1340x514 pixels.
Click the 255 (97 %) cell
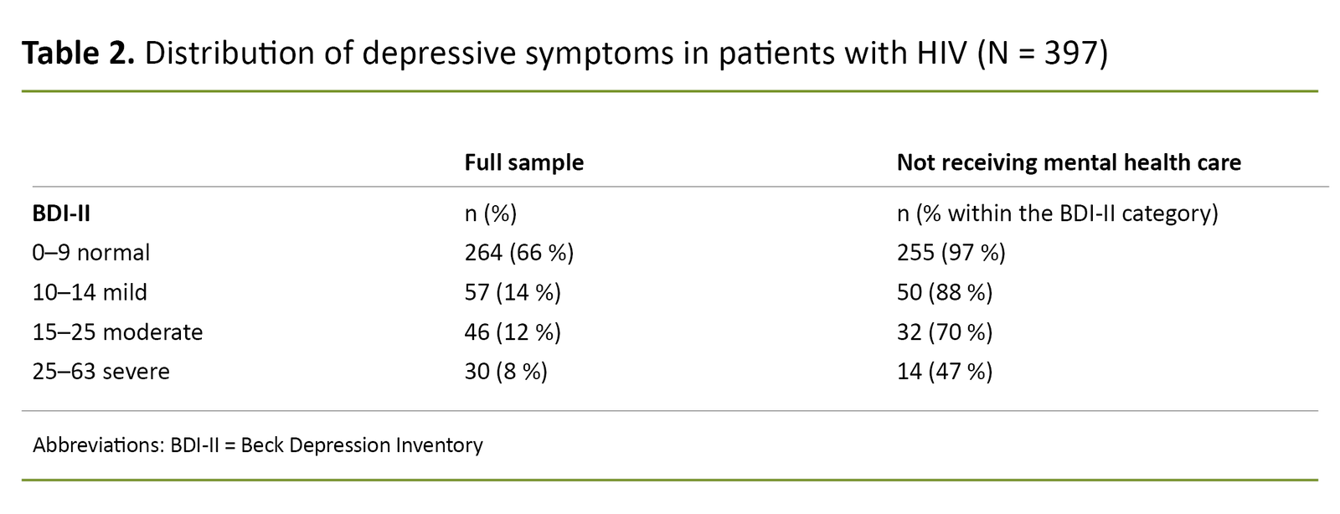[x=951, y=253]
